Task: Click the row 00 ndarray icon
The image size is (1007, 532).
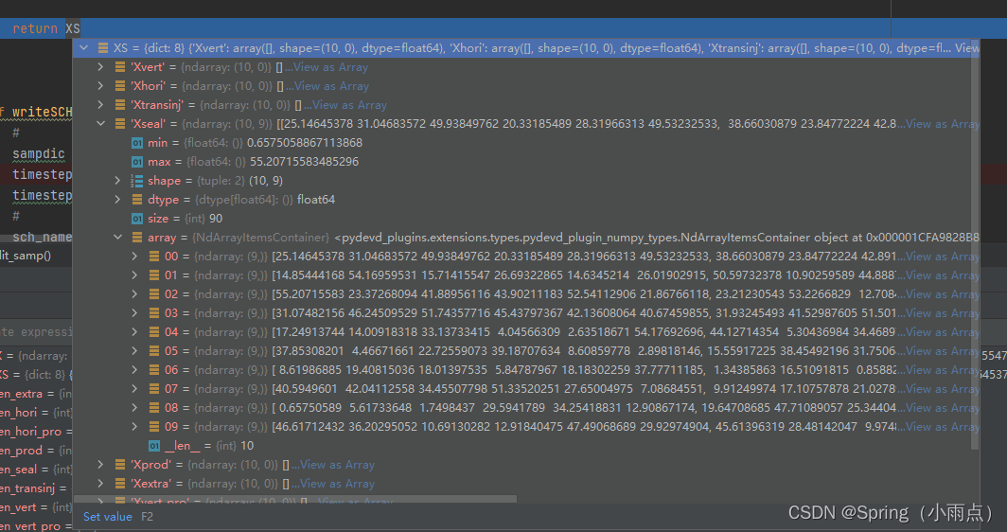Action: coord(154,257)
